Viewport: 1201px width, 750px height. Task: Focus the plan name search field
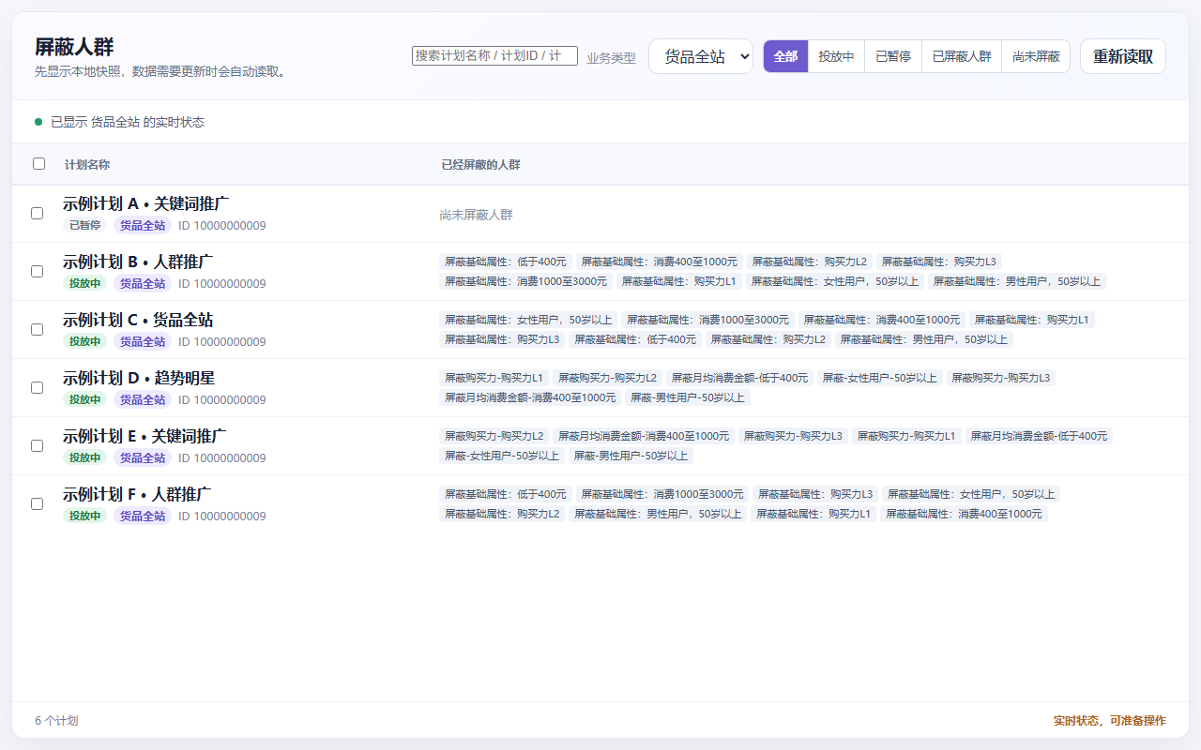click(x=494, y=56)
